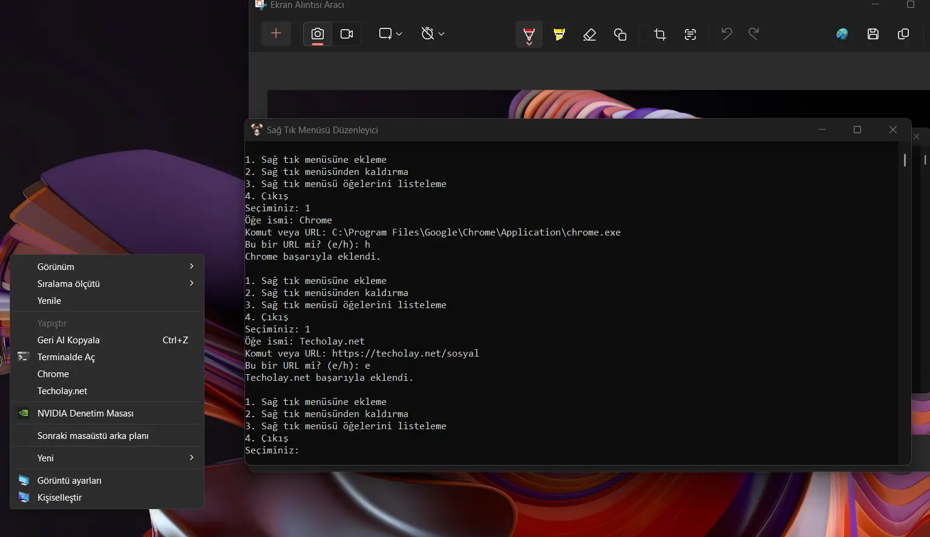Screen dimensions: 930x537
Task: Select Geri Al Kopyala menu entry
Action: tap(107, 340)
